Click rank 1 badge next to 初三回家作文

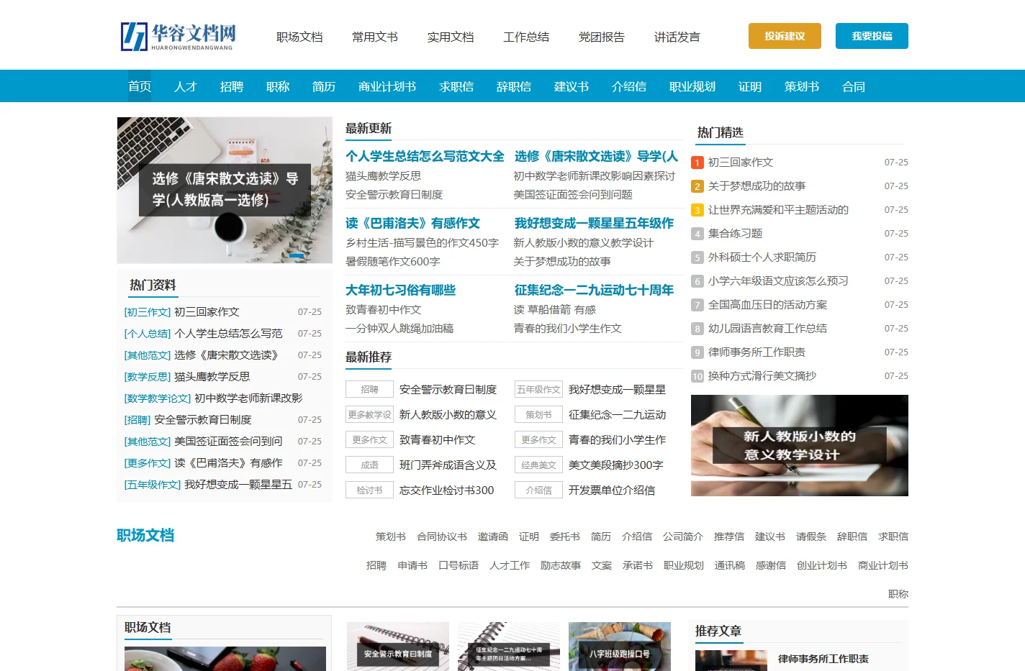coord(697,163)
